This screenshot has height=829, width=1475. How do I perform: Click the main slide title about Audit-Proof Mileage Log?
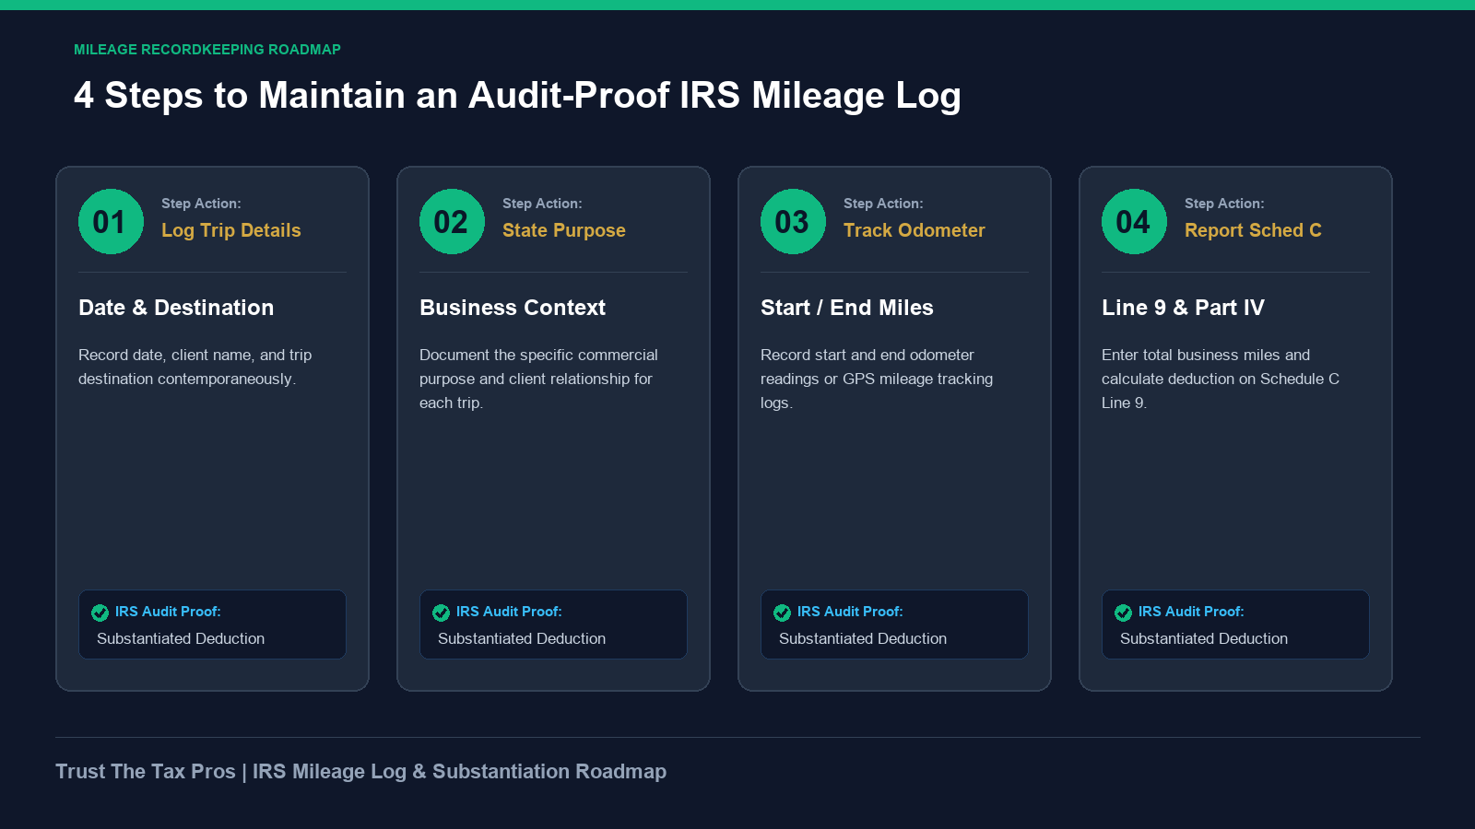coord(517,96)
